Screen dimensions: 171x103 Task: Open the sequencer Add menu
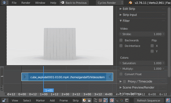pos(52,100)
